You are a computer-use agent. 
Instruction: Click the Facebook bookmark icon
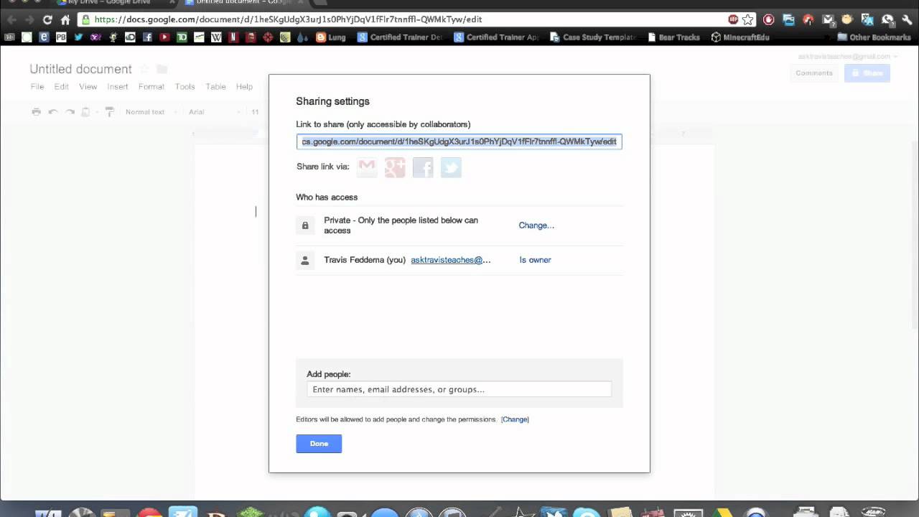point(147,37)
